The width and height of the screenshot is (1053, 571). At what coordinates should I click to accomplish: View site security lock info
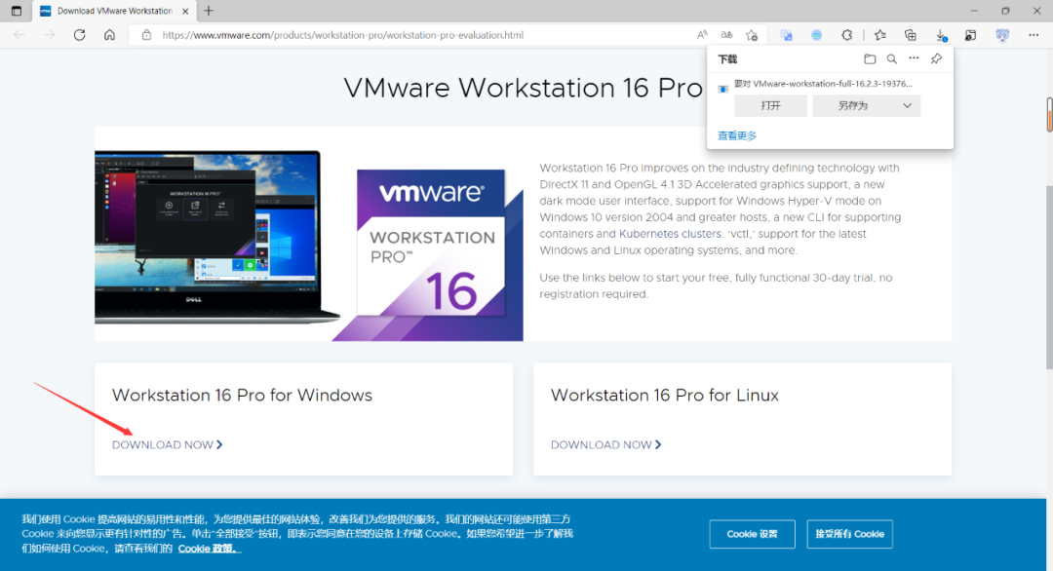tap(146, 35)
